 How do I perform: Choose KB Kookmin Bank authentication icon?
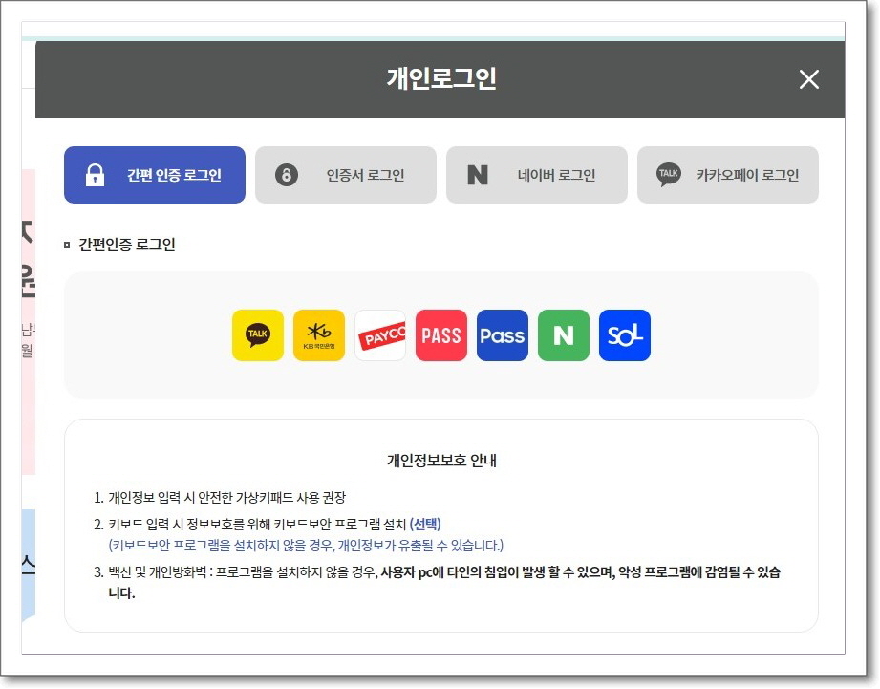pyautogui.click(x=319, y=335)
